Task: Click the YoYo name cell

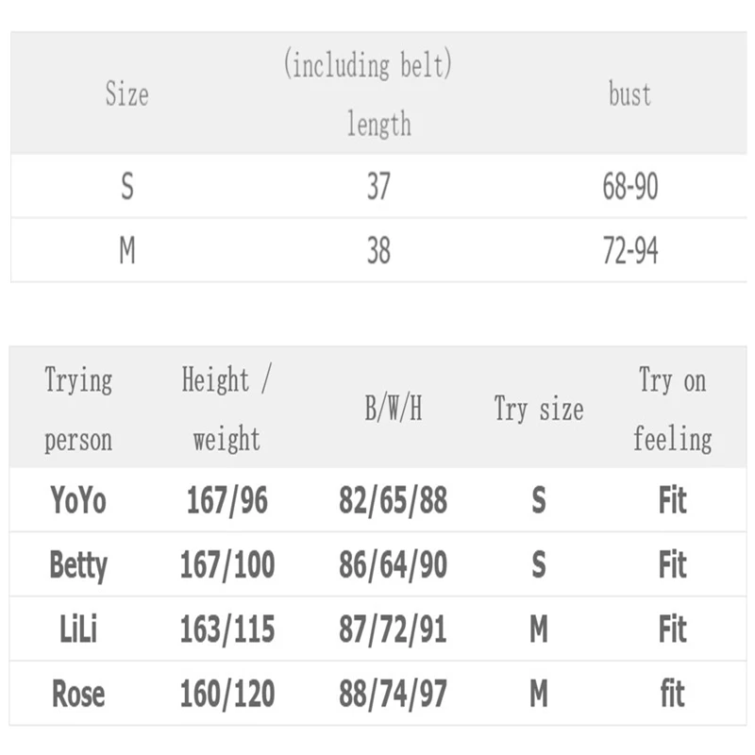Action: 78,500
